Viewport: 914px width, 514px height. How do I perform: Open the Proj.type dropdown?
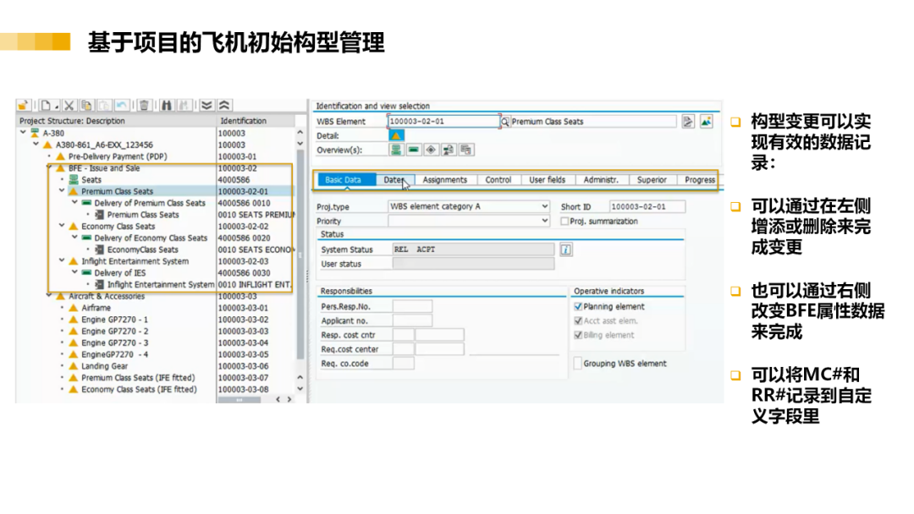tap(544, 206)
